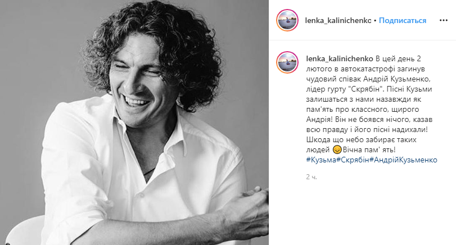Screen dimensions: 456x245
Task: Open the #Скрябін hashtag
Action: point(353,160)
